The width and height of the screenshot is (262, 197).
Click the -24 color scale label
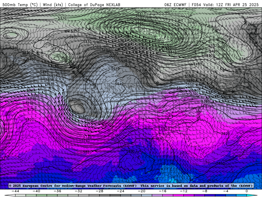click(x=121, y=191)
